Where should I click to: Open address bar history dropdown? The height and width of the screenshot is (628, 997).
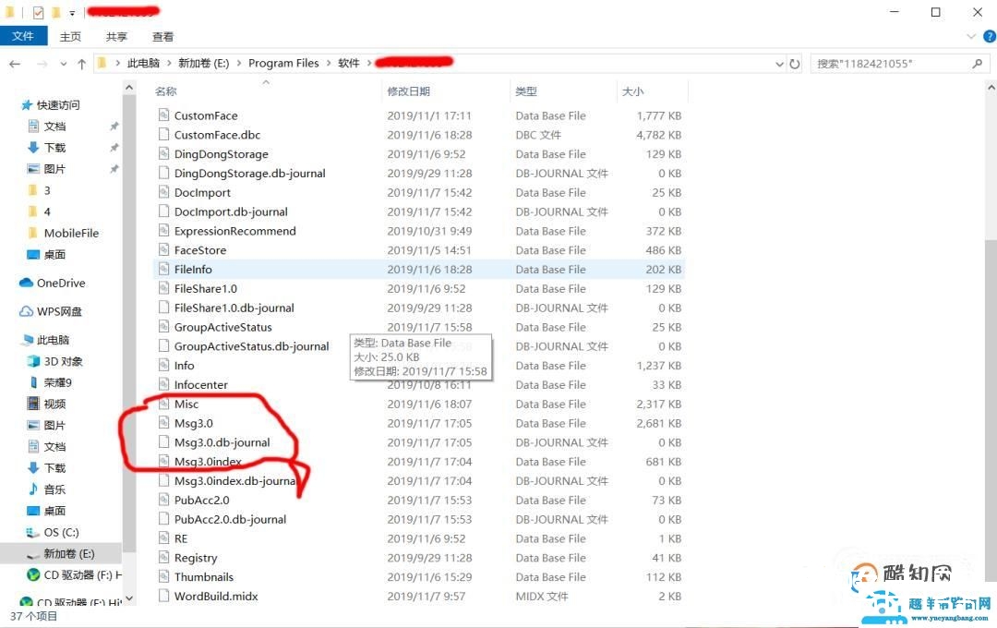[x=780, y=64]
